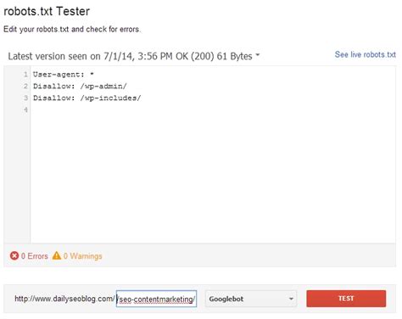Click line 1 User-agent text
The width and height of the screenshot is (402, 319).
[x=64, y=75]
